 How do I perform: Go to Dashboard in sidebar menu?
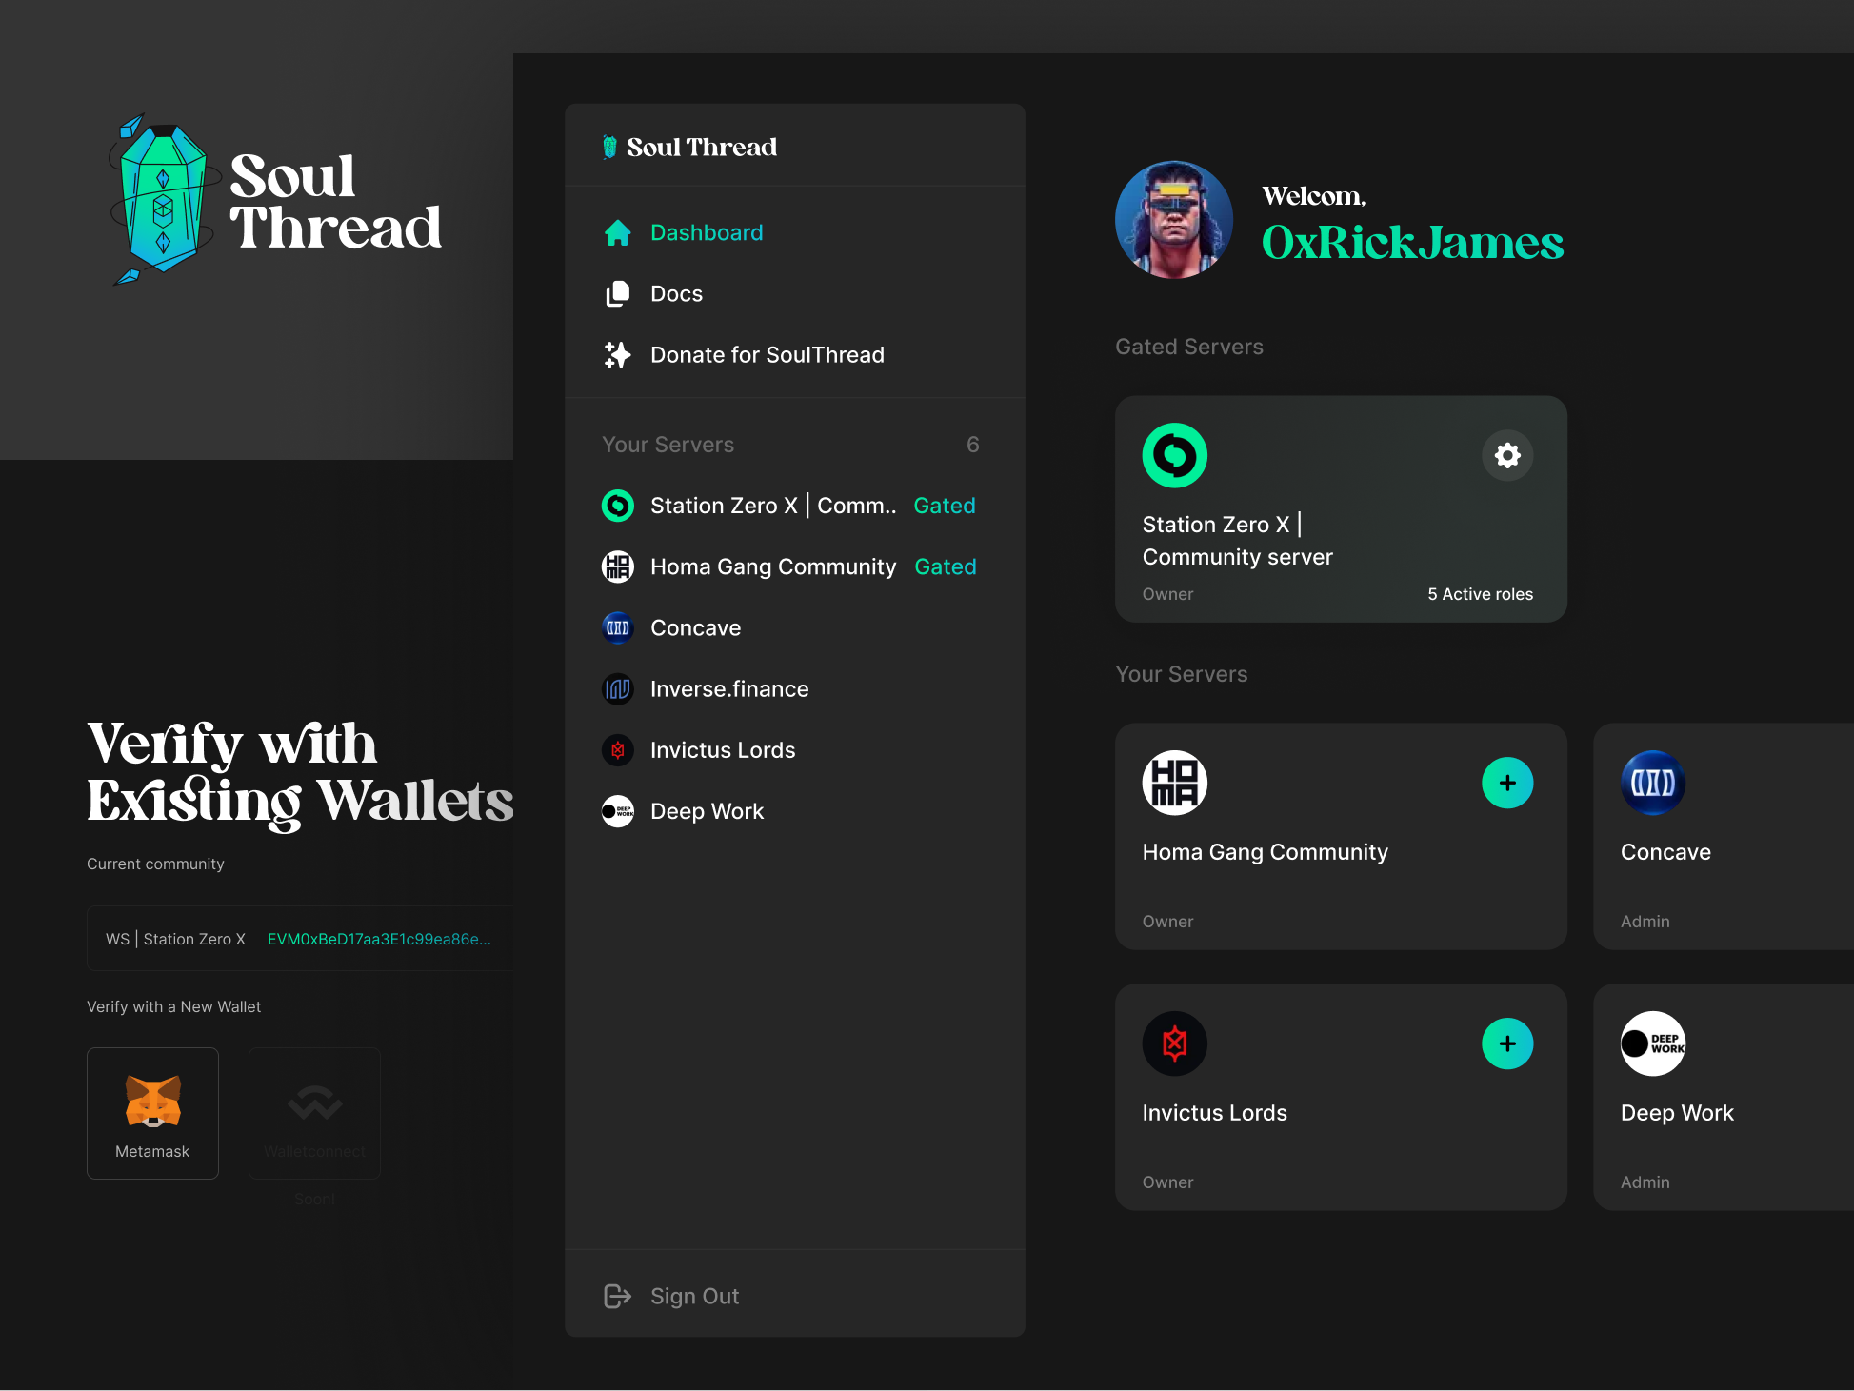[707, 232]
